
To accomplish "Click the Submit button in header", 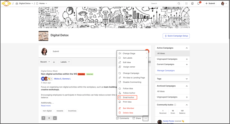I will (210, 3).
